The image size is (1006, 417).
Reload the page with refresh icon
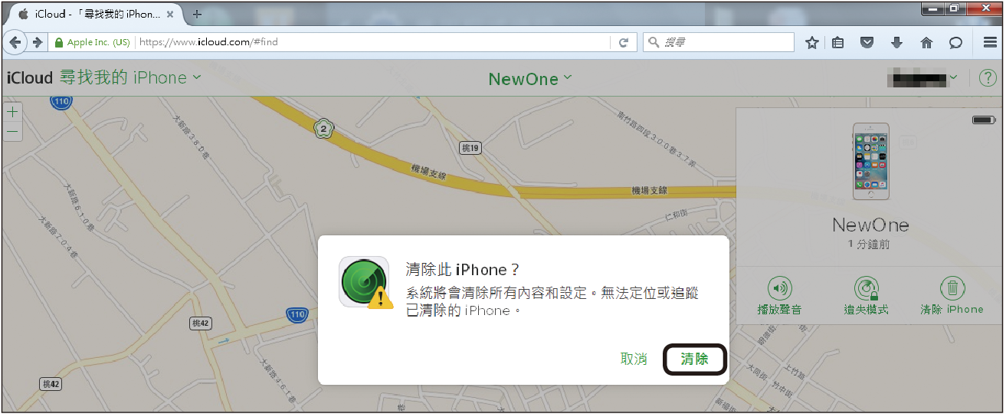(x=624, y=43)
